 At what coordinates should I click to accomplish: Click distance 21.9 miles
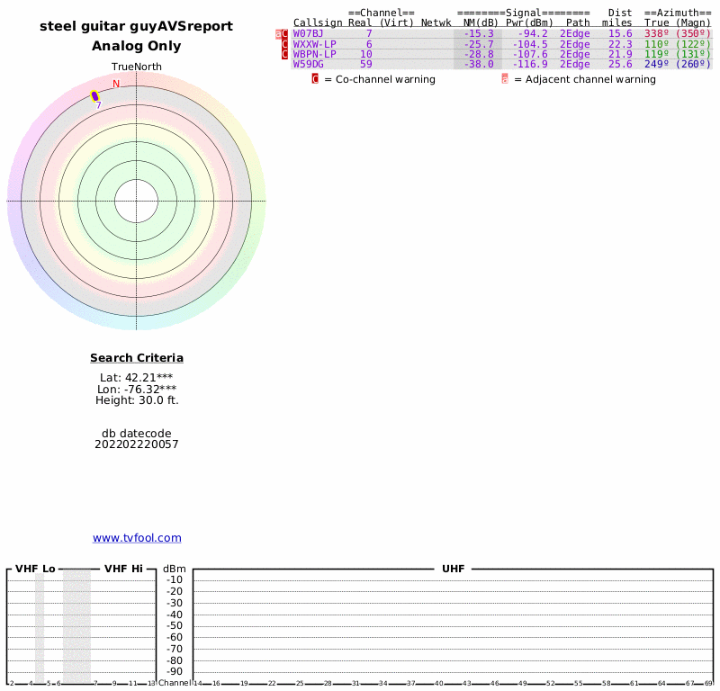point(620,54)
